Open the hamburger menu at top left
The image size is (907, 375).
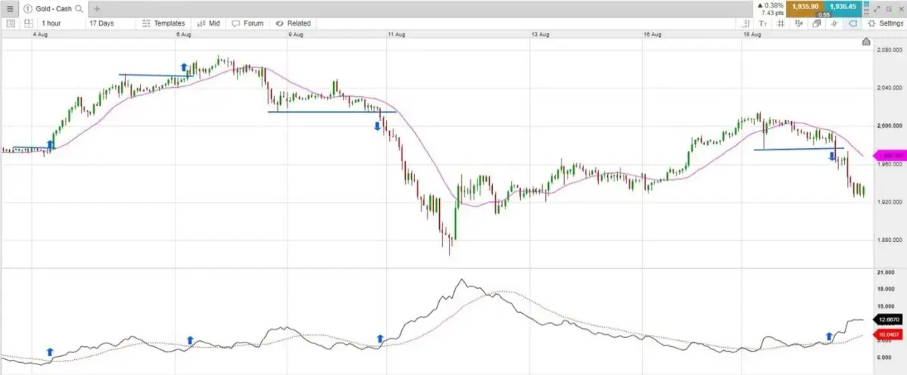[11, 9]
